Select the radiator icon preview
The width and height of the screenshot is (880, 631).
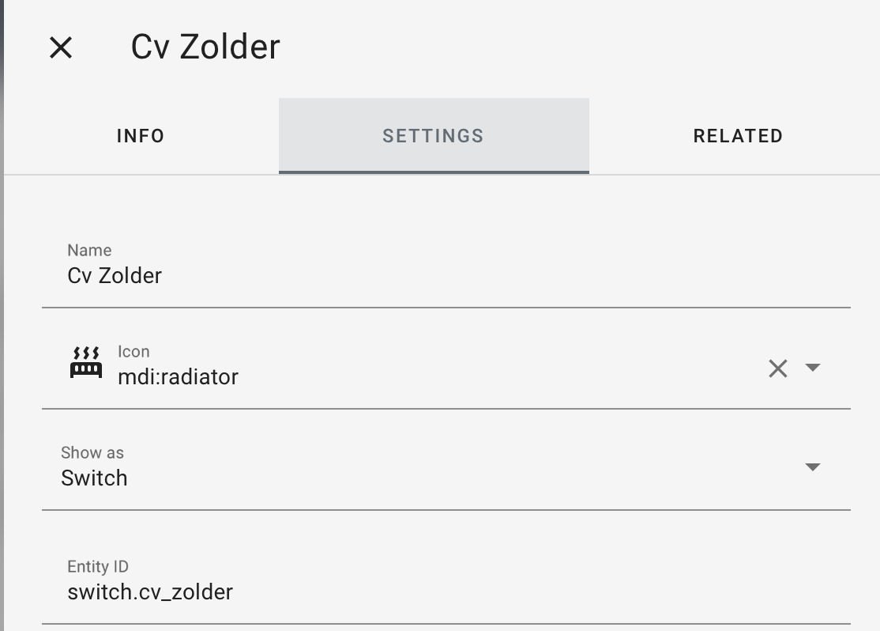86,362
